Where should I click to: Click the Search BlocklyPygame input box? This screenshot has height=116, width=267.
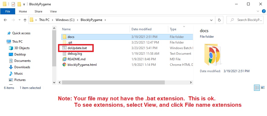click(x=249, y=20)
